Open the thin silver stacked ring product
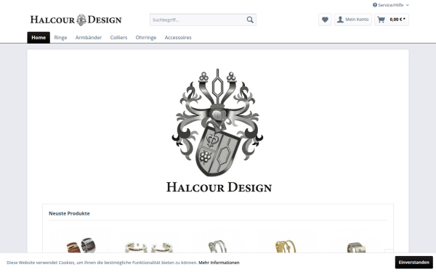436x272 pixels. click(x=217, y=247)
